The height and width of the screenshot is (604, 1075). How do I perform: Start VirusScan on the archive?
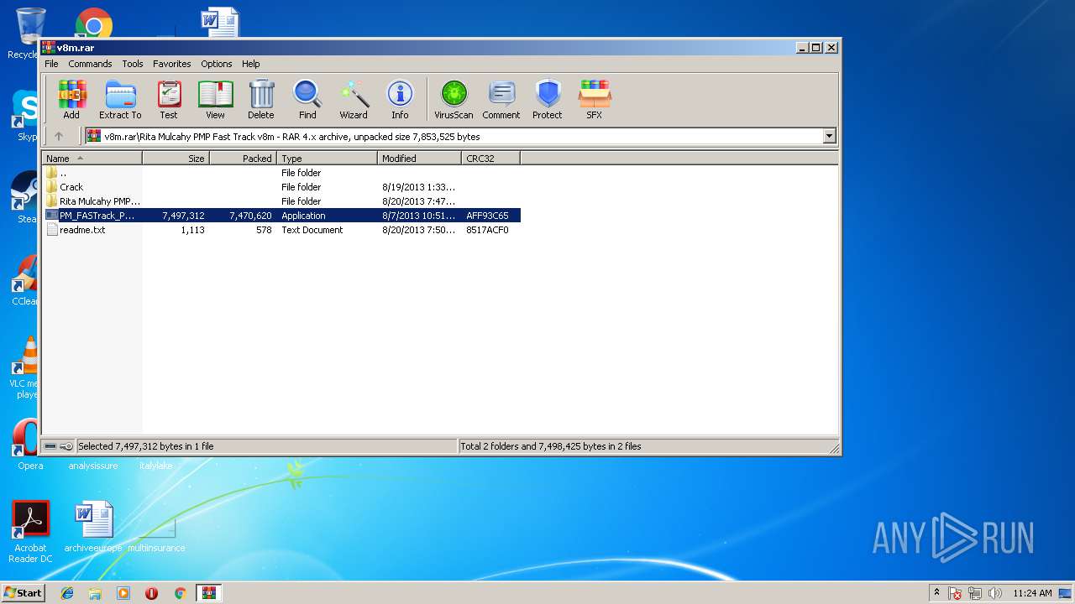[x=454, y=100]
